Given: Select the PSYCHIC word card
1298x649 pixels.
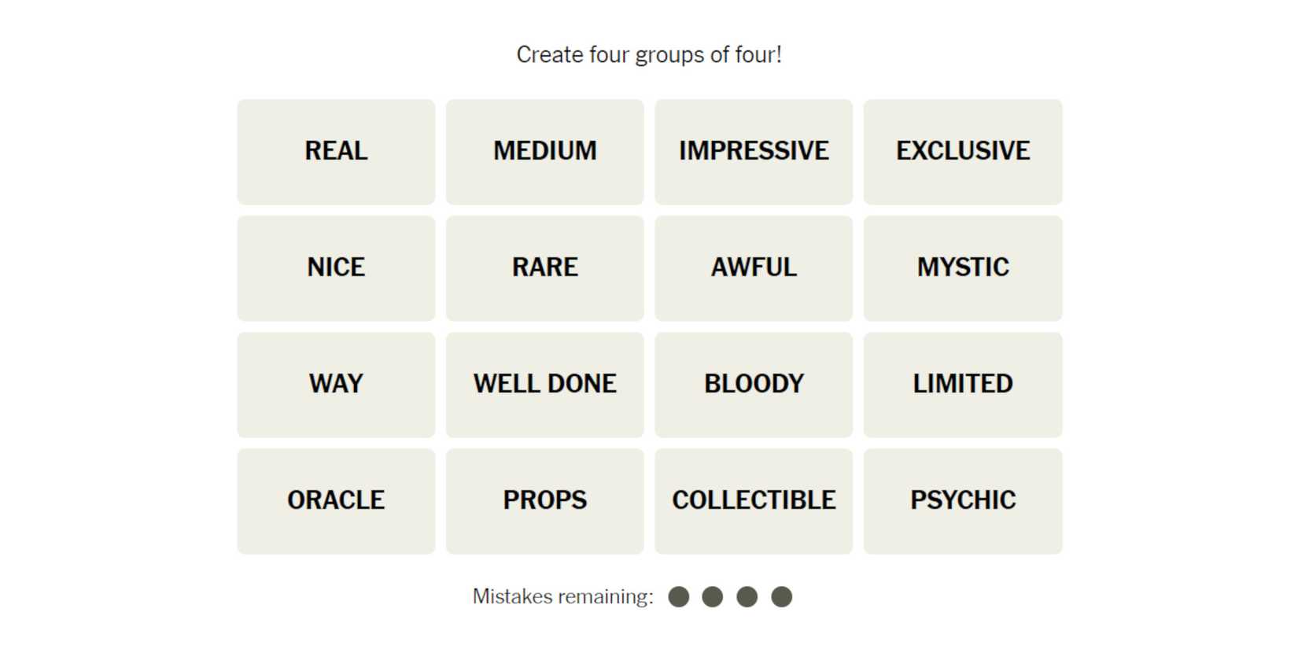Looking at the screenshot, I should coord(962,500).
